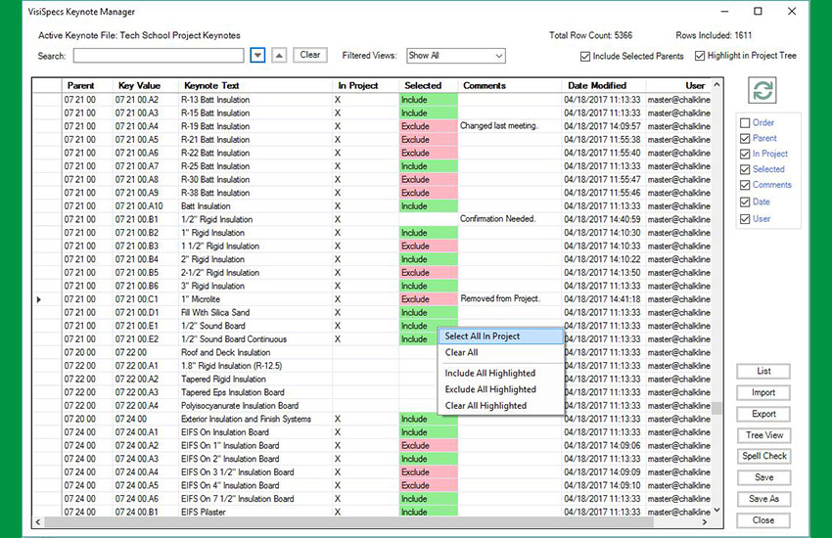Click the green refresh icon
Screen dimensions: 832x538
[763, 91]
